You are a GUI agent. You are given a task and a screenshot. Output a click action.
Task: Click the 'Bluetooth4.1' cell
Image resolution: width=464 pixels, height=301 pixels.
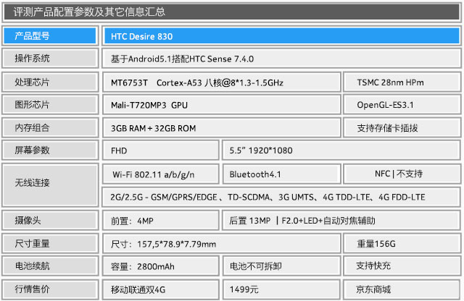[281, 174]
